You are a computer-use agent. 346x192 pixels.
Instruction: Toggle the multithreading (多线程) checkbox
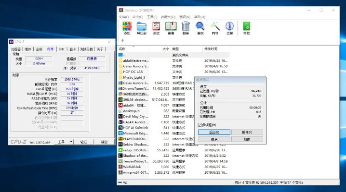point(200,124)
